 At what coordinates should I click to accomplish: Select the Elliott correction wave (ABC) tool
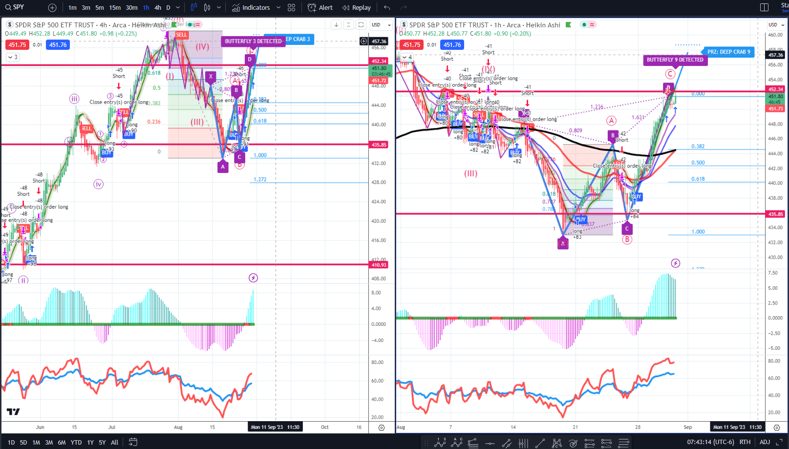click(457, 443)
